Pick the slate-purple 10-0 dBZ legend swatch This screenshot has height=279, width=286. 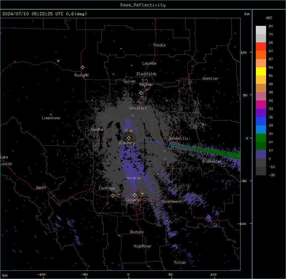(261, 154)
